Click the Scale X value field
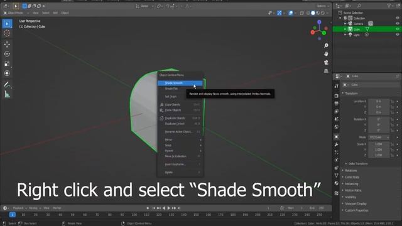This screenshot has width=402, height=226. 379,144
